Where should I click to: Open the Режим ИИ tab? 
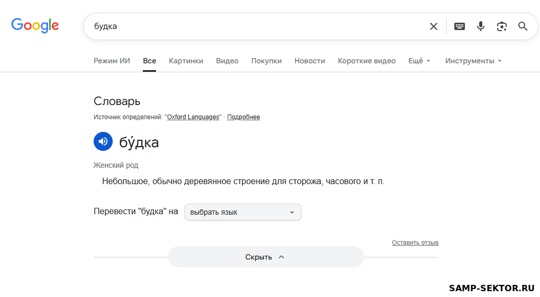coord(112,61)
